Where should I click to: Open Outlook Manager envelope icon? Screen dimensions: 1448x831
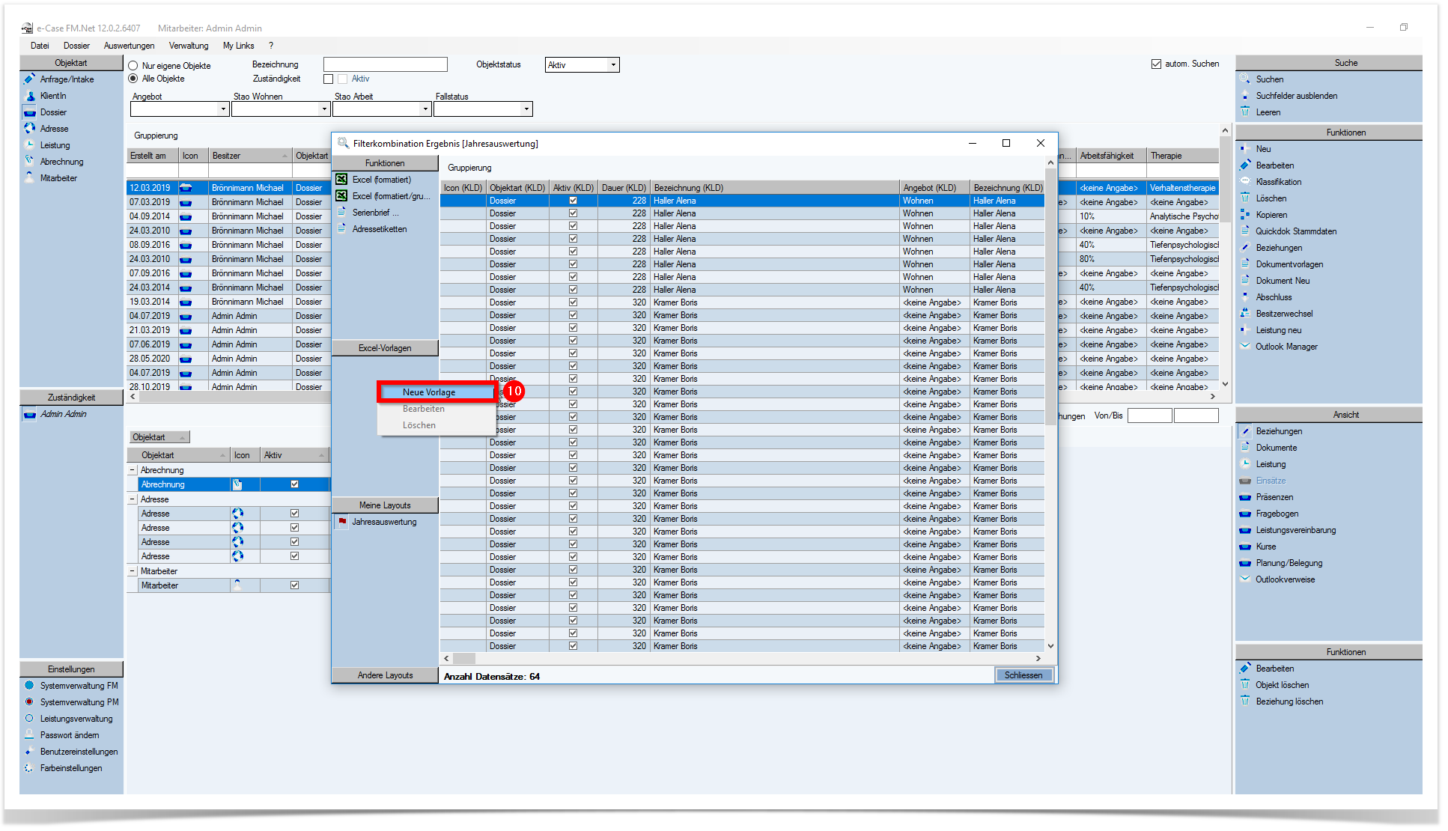[x=1245, y=346]
